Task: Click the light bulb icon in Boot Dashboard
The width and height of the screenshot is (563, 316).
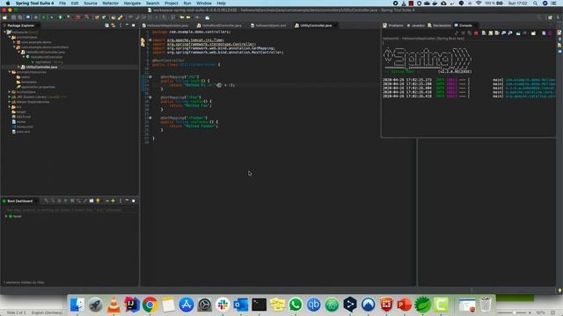Action: click(x=98, y=201)
